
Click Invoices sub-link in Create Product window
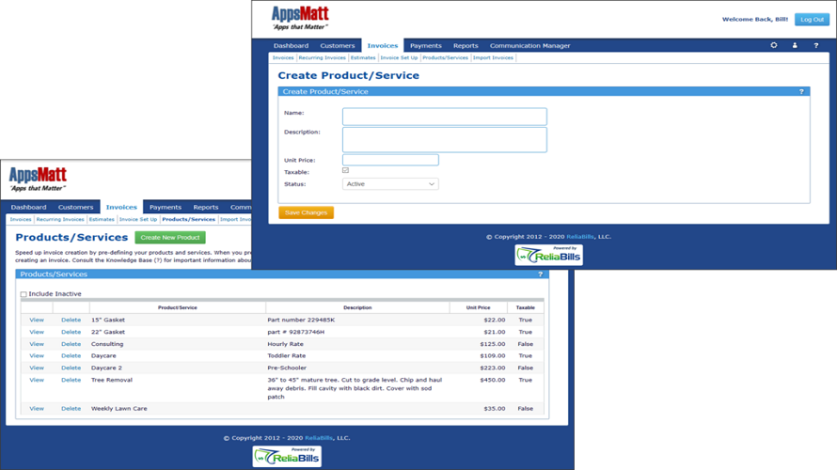[283, 57]
